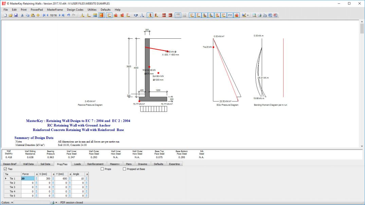Click the ± stepper for Tie 3 Angle
This screenshot has height=205, width=365.
click(87, 187)
